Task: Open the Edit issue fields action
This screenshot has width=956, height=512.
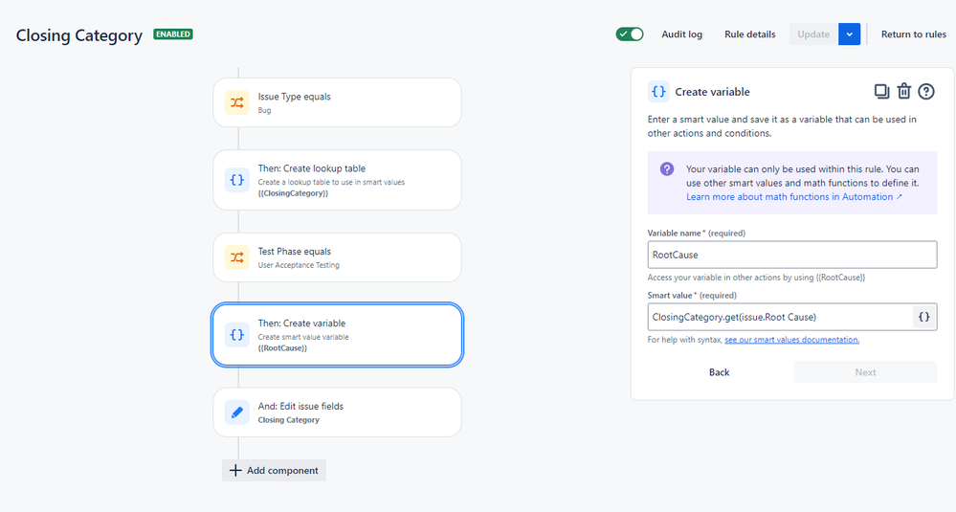Action: pos(337,412)
